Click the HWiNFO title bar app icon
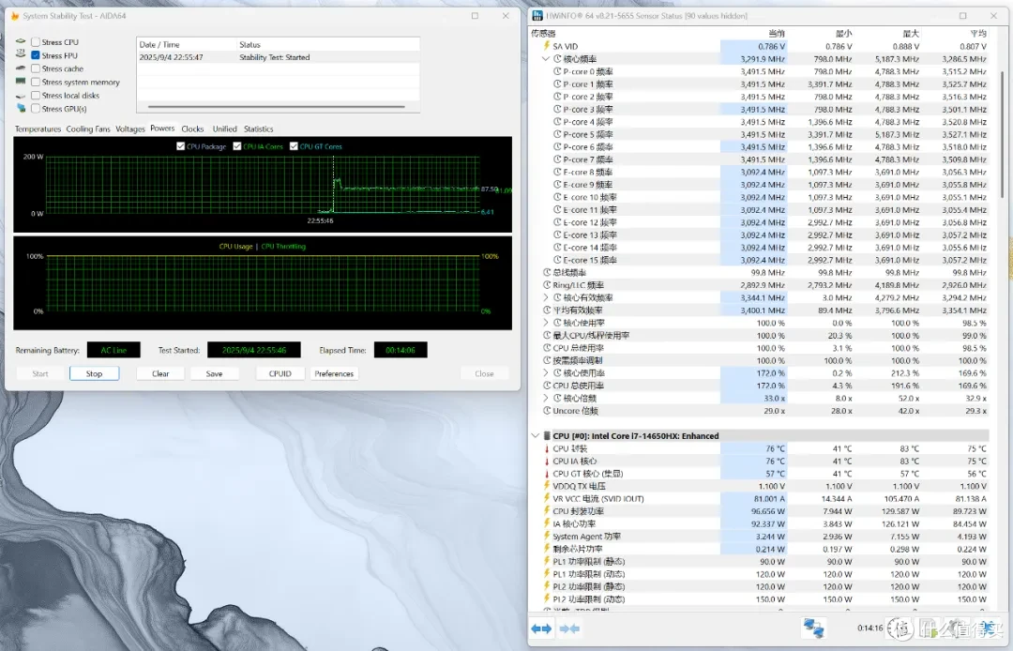The image size is (1013, 651). click(x=537, y=16)
